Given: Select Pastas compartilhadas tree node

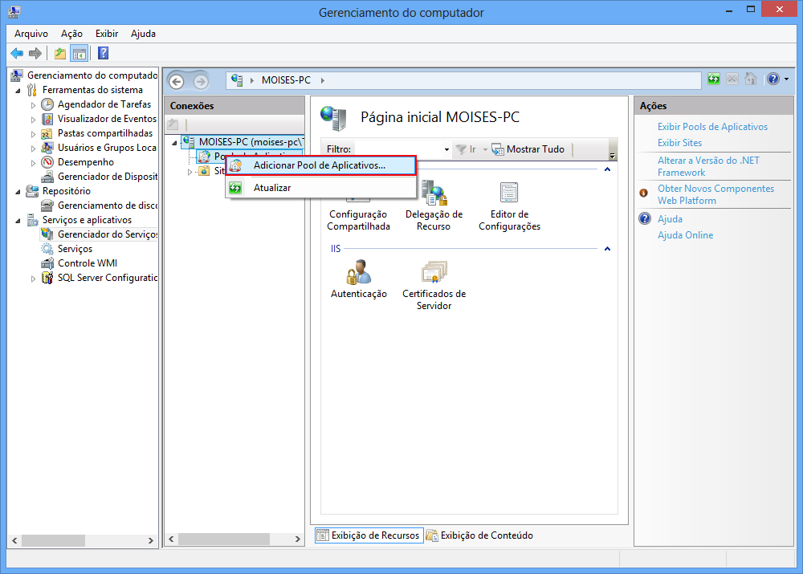Looking at the screenshot, I should 105,132.
